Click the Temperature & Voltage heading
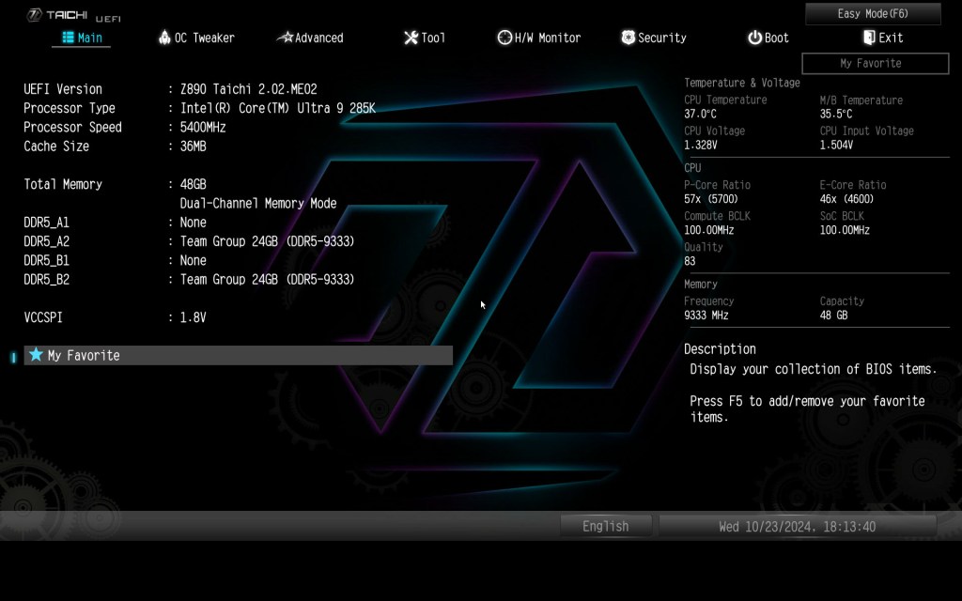 742,83
